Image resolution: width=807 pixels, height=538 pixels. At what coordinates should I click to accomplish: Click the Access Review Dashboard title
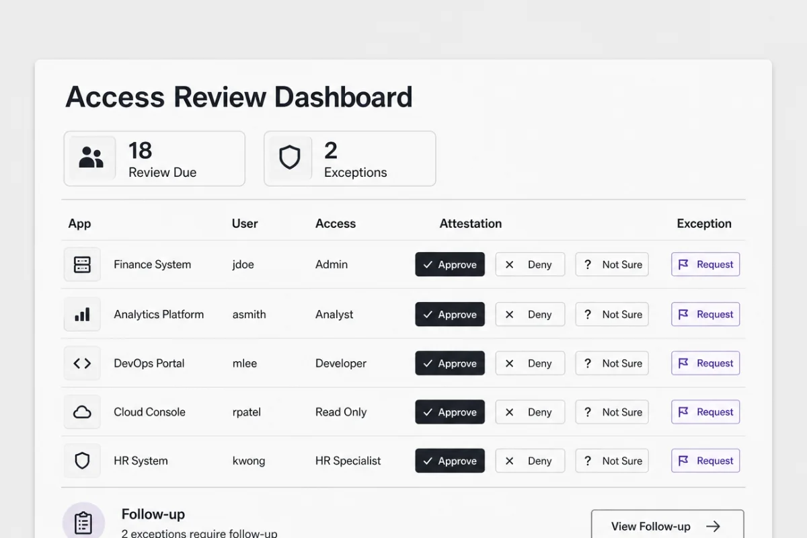pos(239,97)
